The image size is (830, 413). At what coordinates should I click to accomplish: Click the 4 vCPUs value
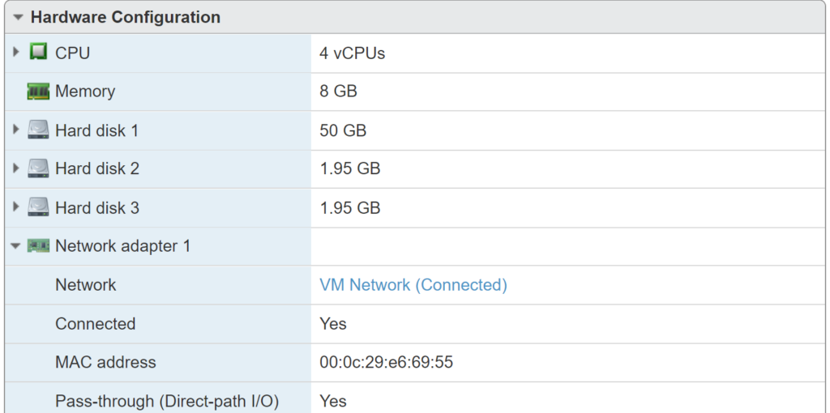pos(352,53)
